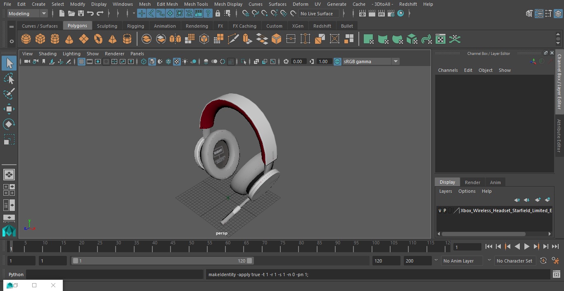Viewport: 564px width, 291px height.
Task: Activate the Move tool in the toolbox
Action: [x=9, y=109]
